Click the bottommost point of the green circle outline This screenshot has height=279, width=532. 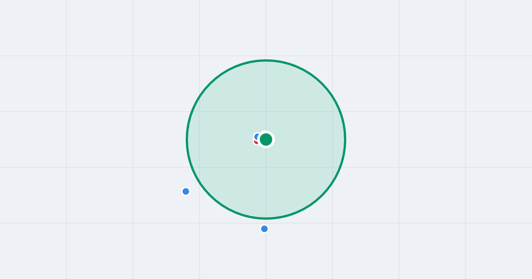pos(266,218)
